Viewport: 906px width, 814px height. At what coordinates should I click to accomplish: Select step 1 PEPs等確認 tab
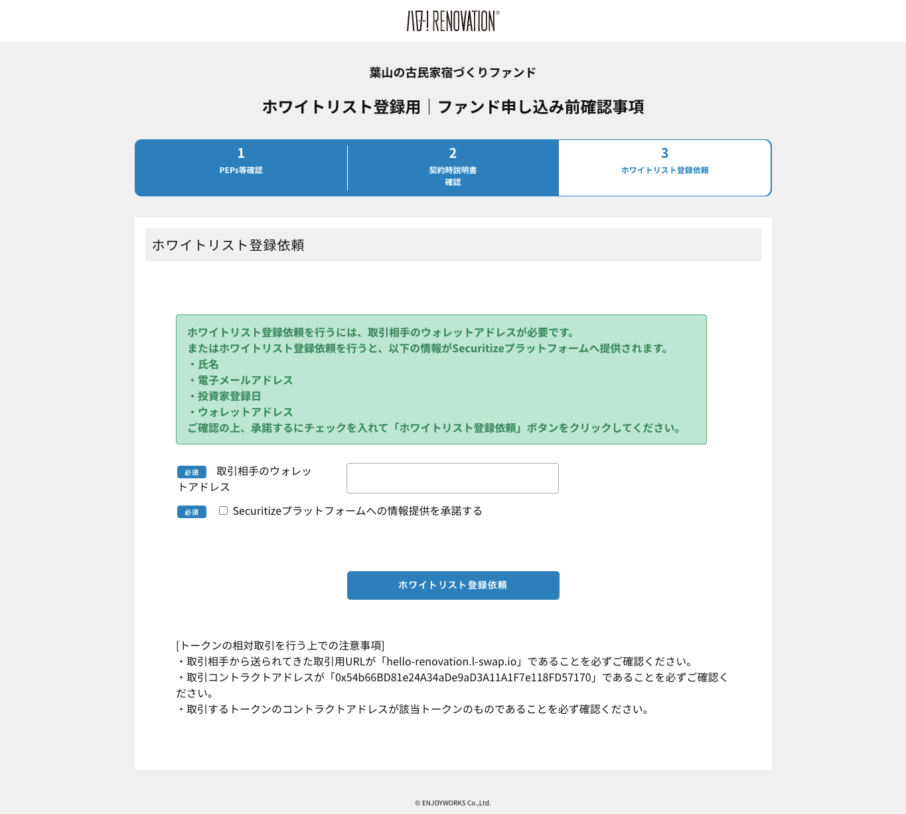pyautogui.click(x=241, y=168)
